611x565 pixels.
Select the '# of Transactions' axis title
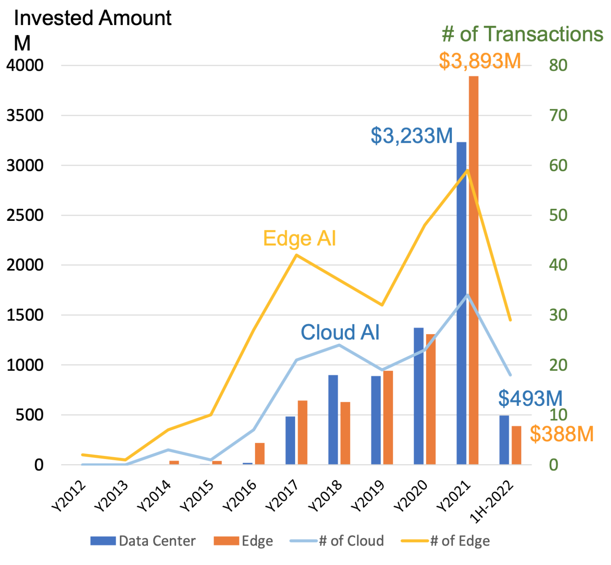[x=522, y=34]
